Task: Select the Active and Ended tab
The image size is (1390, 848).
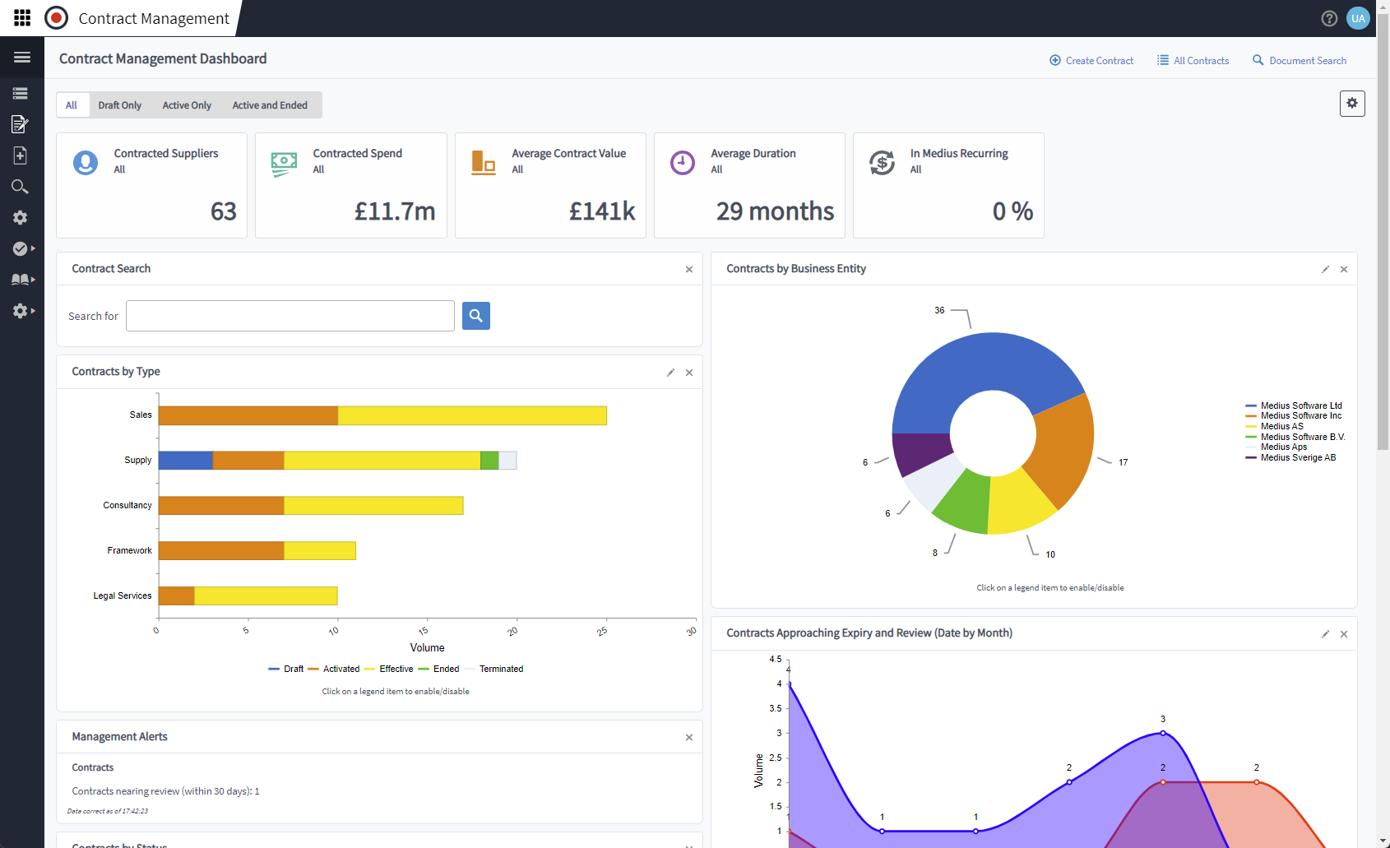Action: pos(270,105)
